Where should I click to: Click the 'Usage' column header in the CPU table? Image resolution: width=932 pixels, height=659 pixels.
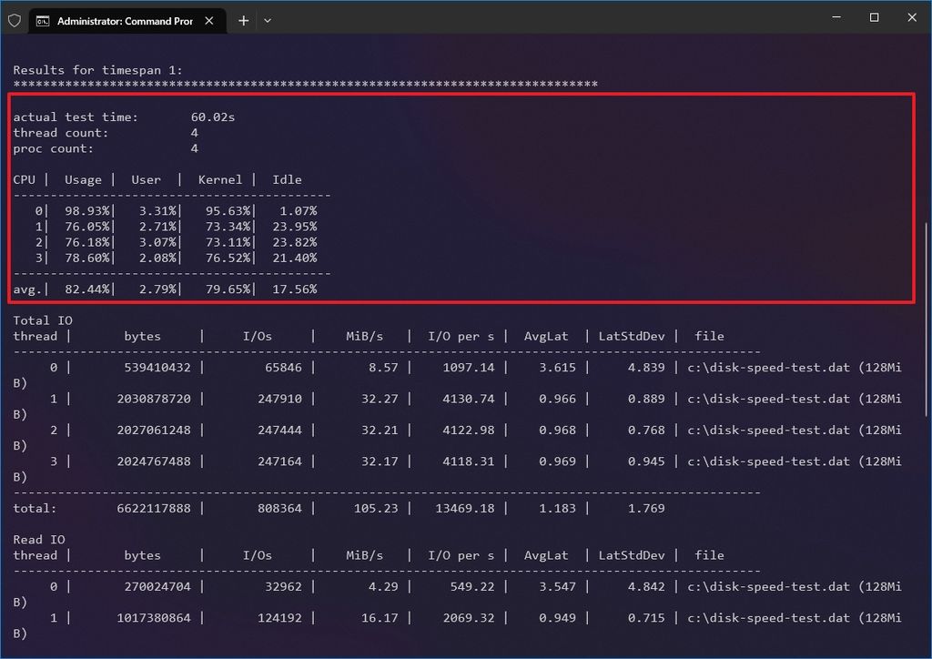point(83,179)
